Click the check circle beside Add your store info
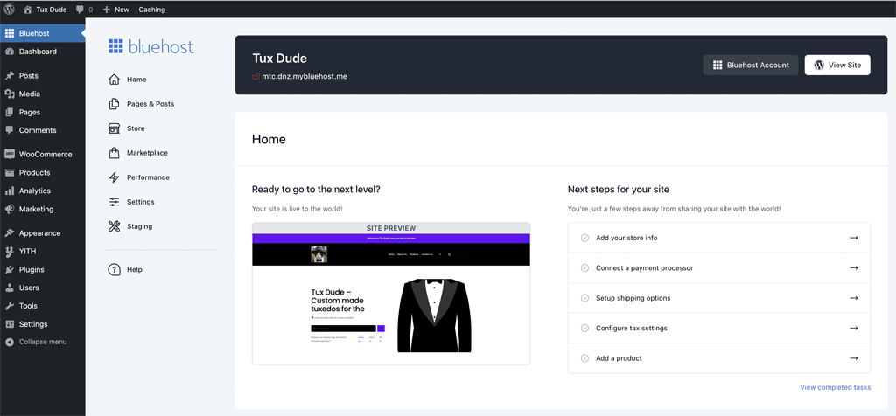Image resolution: width=896 pixels, height=416 pixels. click(x=584, y=238)
